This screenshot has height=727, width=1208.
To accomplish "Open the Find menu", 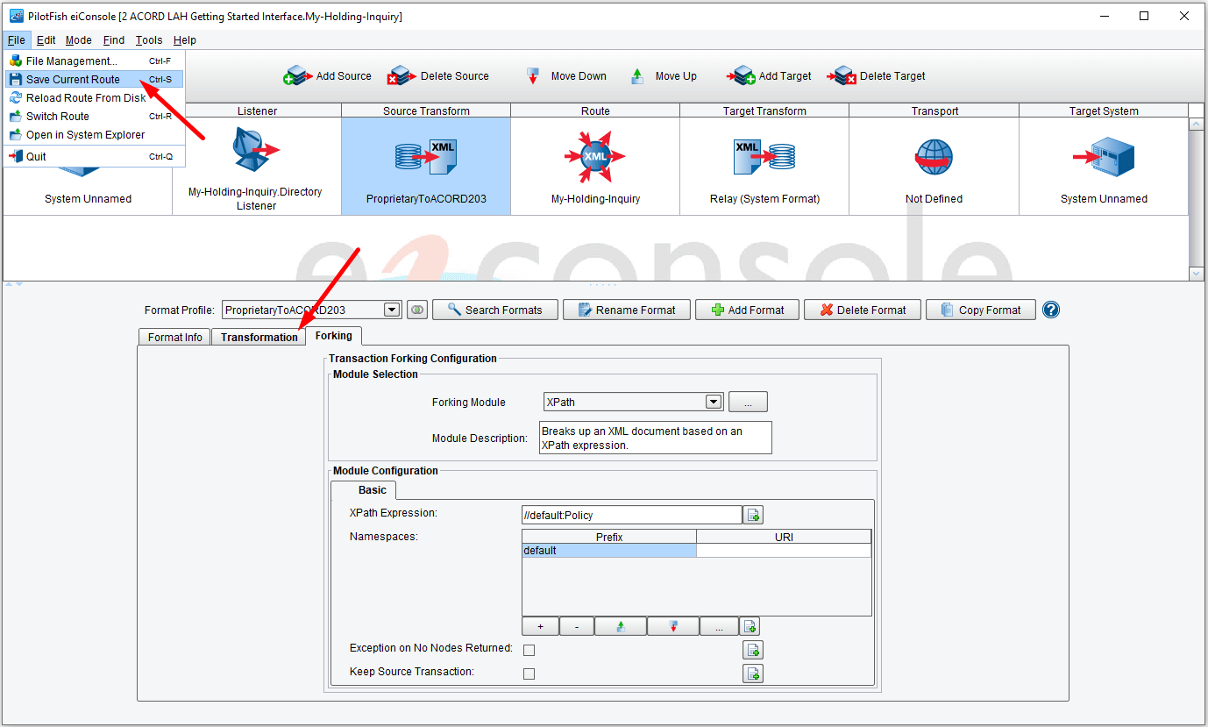I will (114, 40).
